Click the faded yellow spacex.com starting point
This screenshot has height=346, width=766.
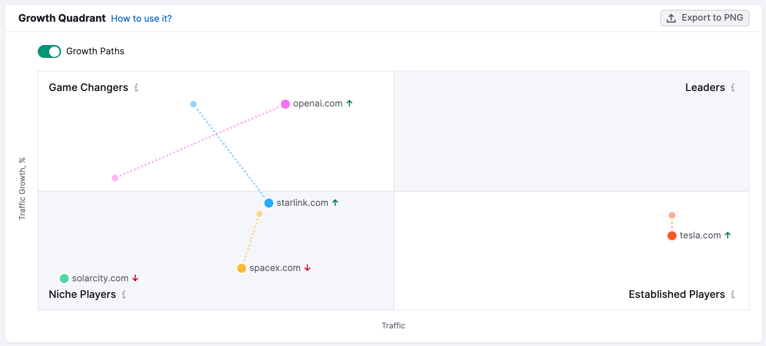click(x=259, y=214)
